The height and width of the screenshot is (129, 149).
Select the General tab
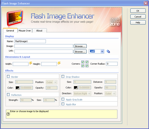click(10, 31)
